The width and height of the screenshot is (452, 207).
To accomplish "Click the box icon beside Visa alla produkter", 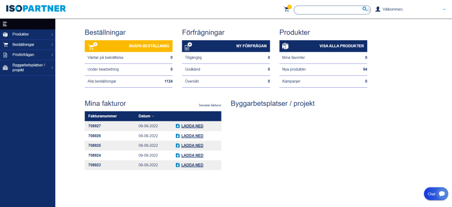I will [285, 46].
